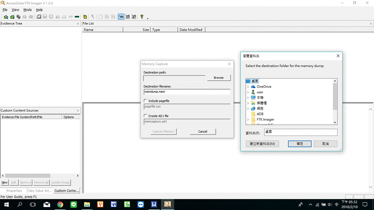Image resolution: width=374 pixels, height=210 pixels.
Task: Expand the FTK Imager folder node
Action: tap(248, 120)
